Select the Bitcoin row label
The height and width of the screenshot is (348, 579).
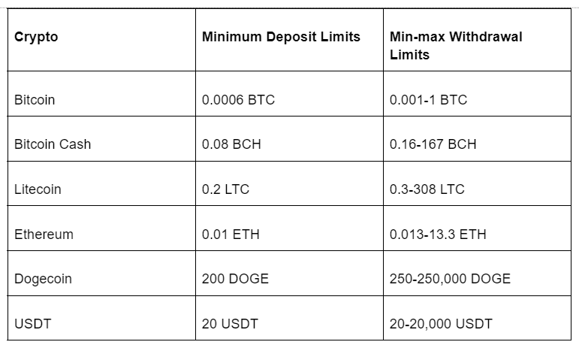coord(35,99)
